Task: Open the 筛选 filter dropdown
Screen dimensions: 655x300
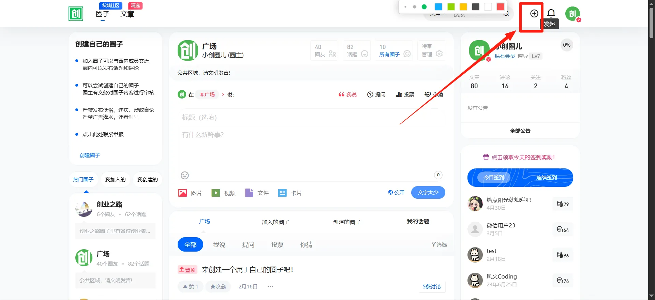Action: click(439, 244)
